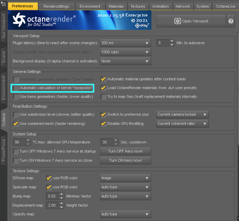Click the max GPU temperature field
Screen dimensions: 239x221
coord(19,142)
